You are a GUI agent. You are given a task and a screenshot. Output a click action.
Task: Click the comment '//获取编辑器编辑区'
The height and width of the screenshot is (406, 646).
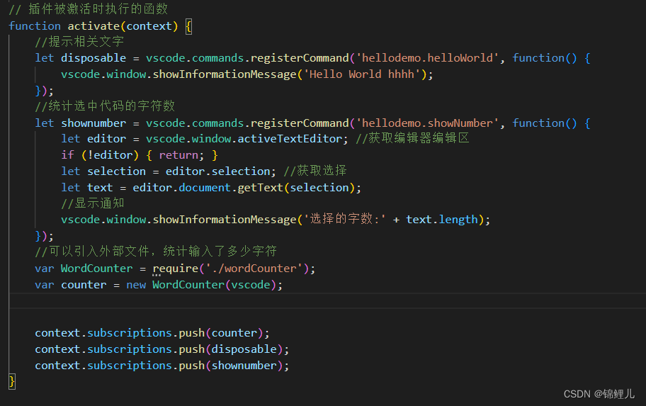point(412,138)
